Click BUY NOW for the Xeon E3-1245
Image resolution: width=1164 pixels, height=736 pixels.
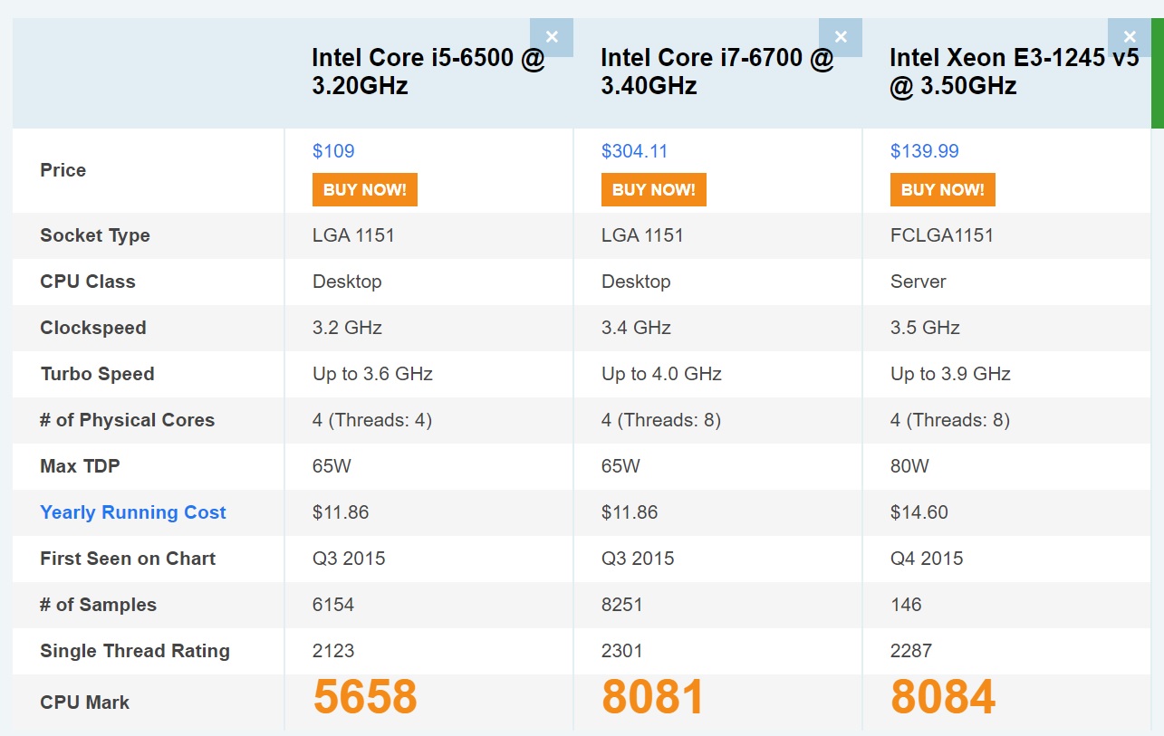coord(942,189)
